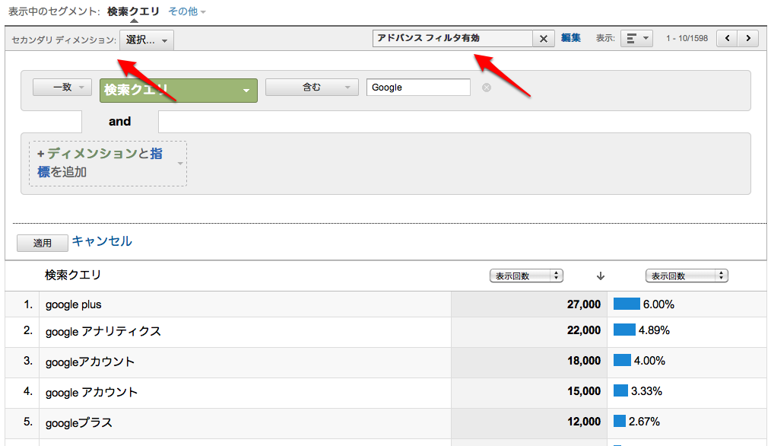Viewport: 771px width, 446px height.
Task: Click the 編集 edit link
Action: (x=571, y=38)
